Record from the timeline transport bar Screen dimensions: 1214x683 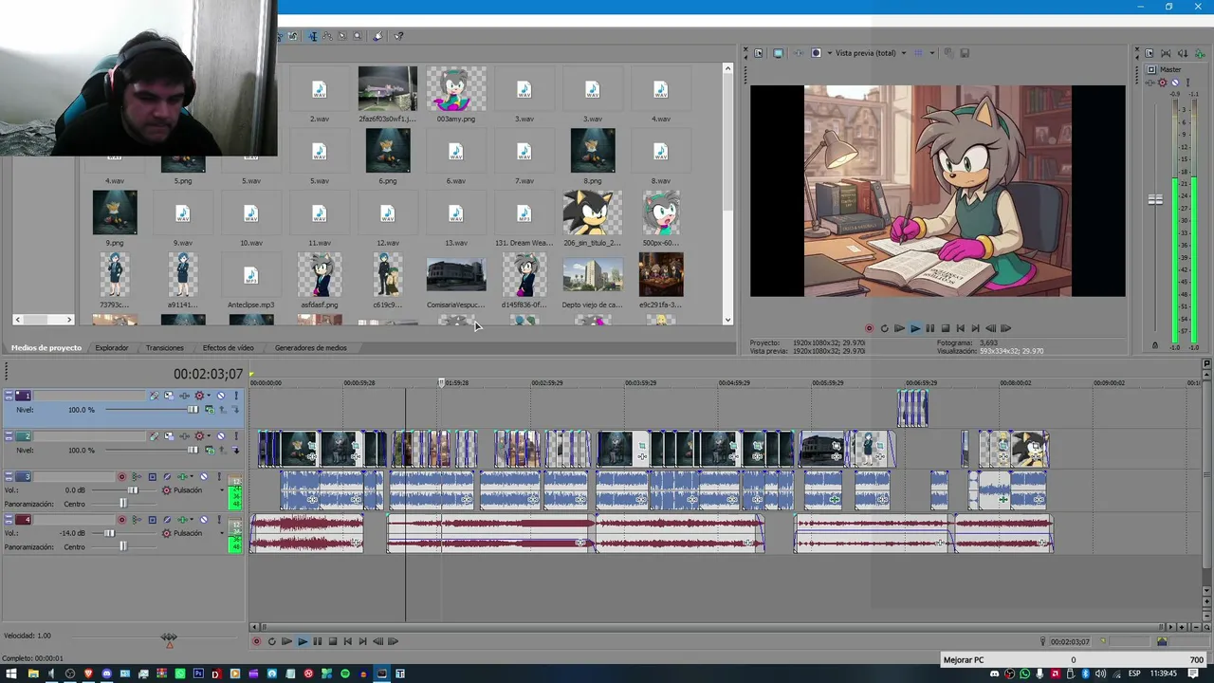[256, 641]
